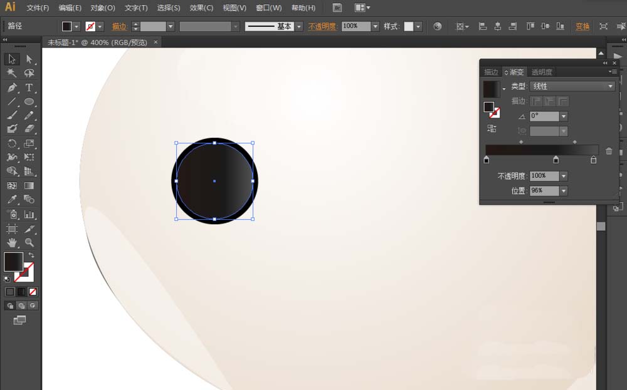The width and height of the screenshot is (627, 390).
Task: Select the Blend tool
Action: [x=29, y=199]
